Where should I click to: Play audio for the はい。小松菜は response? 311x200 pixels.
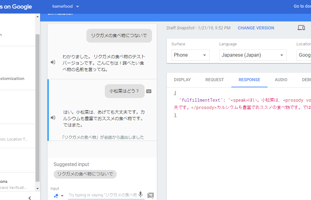click(x=53, y=118)
